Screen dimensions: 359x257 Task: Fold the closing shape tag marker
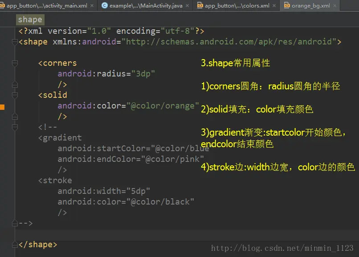[15, 245]
